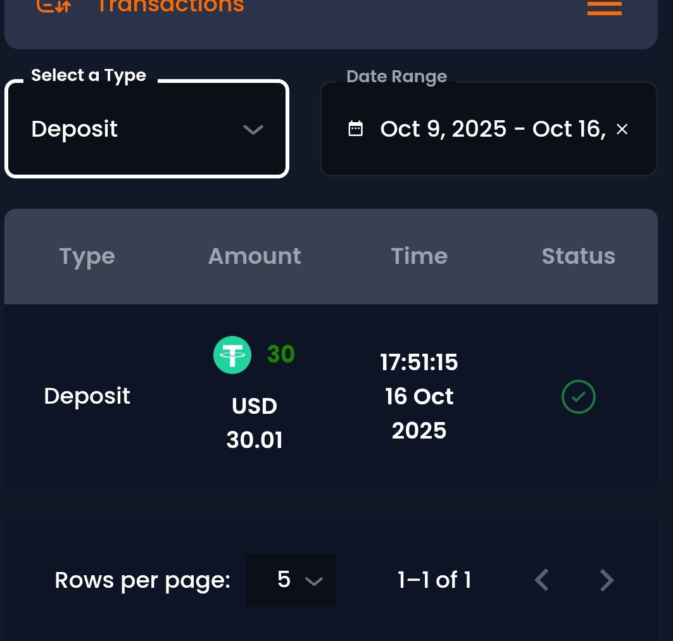Image resolution: width=673 pixels, height=641 pixels.
Task: Click the Type column header
Action: click(87, 256)
